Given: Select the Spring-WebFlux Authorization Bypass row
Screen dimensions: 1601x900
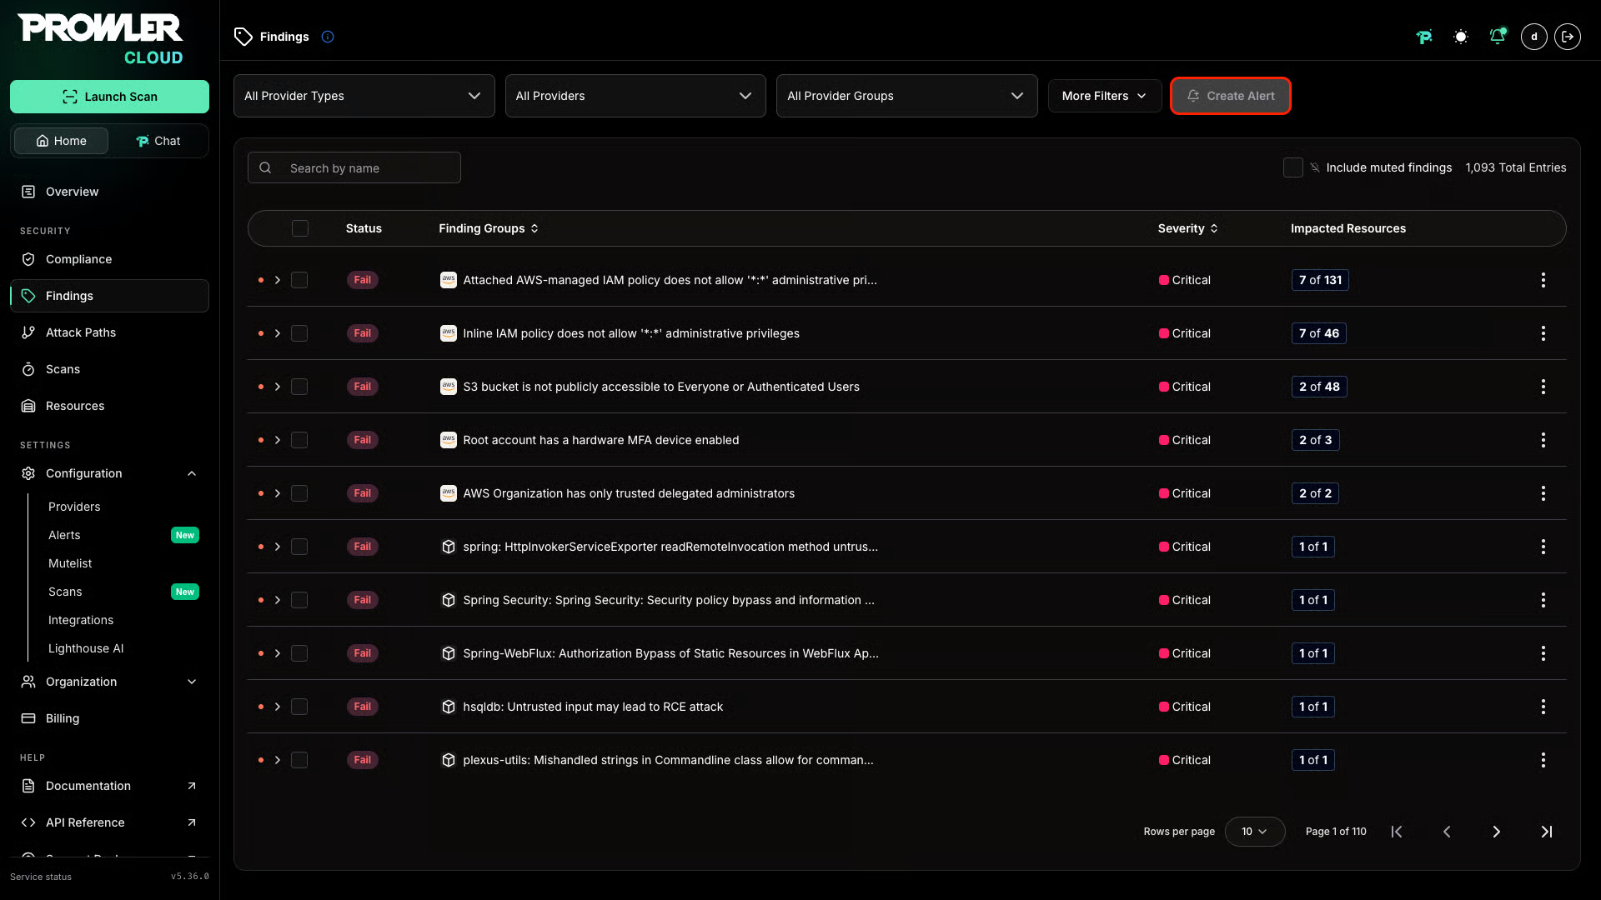Looking at the screenshot, I should coord(299,653).
